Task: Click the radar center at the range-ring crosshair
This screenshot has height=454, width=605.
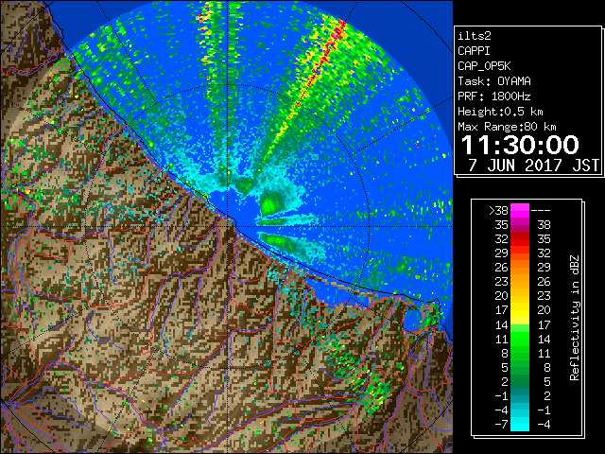Action: pyautogui.click(x=228, y=227)
